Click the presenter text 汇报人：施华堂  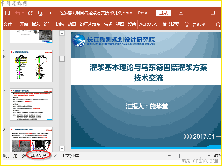[147, 106]
